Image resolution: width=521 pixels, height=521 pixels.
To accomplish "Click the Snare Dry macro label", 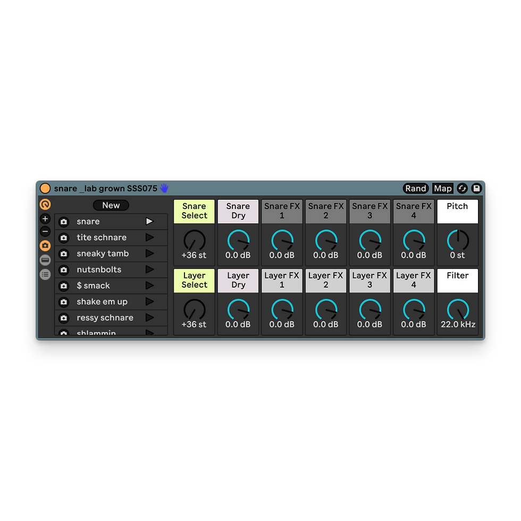I will (238, 212).
